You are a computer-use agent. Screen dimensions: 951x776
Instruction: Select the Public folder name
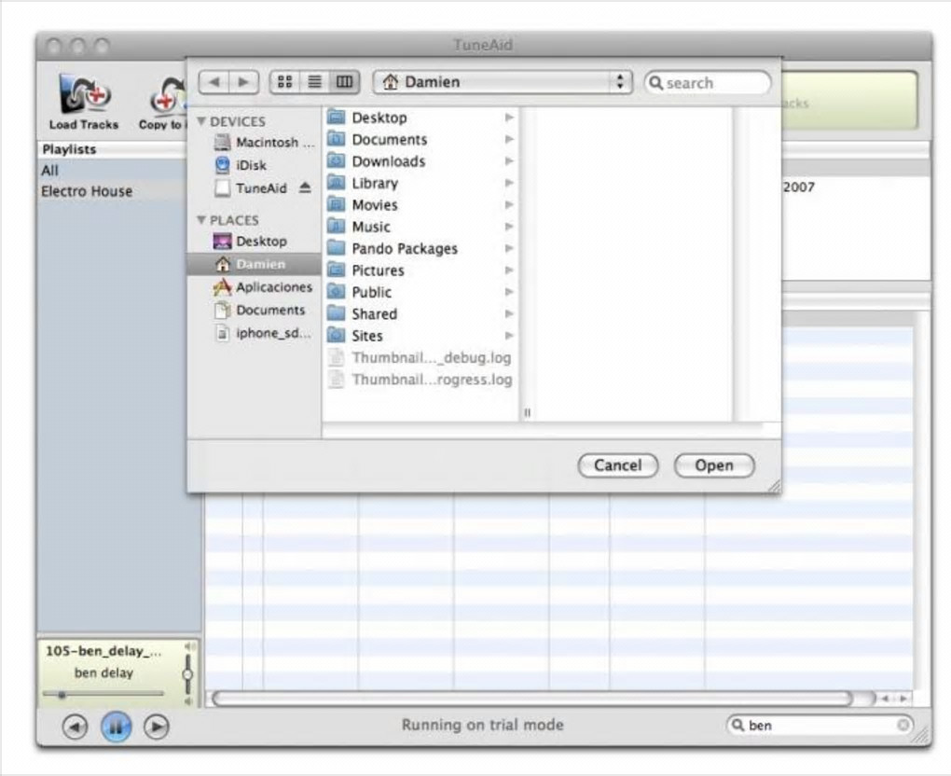coord(372,293)
